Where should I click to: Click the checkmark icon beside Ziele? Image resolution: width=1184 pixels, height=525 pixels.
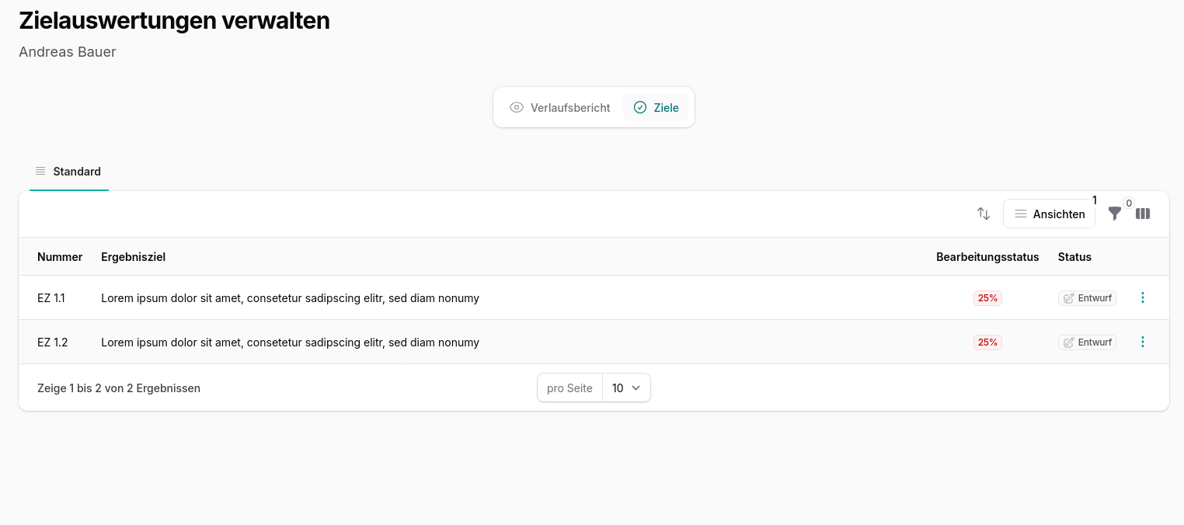639,107
